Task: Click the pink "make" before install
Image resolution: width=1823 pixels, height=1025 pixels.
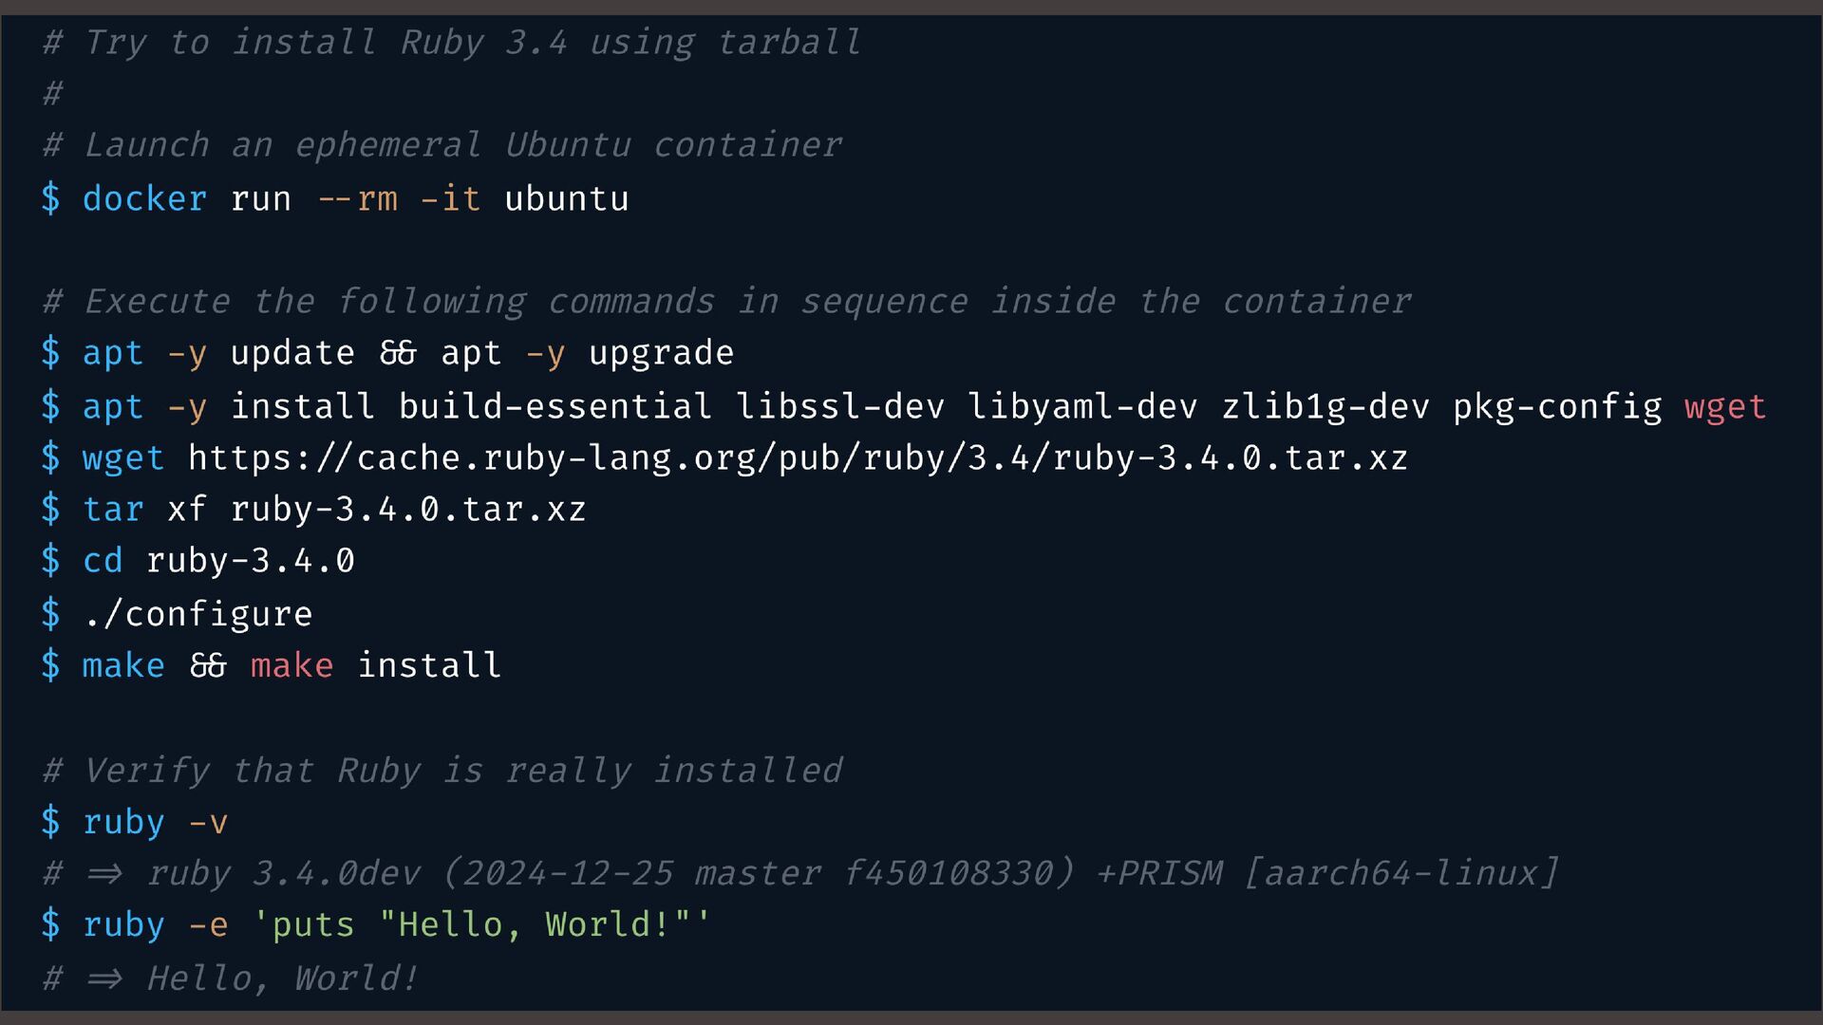Action: point(291,665)
